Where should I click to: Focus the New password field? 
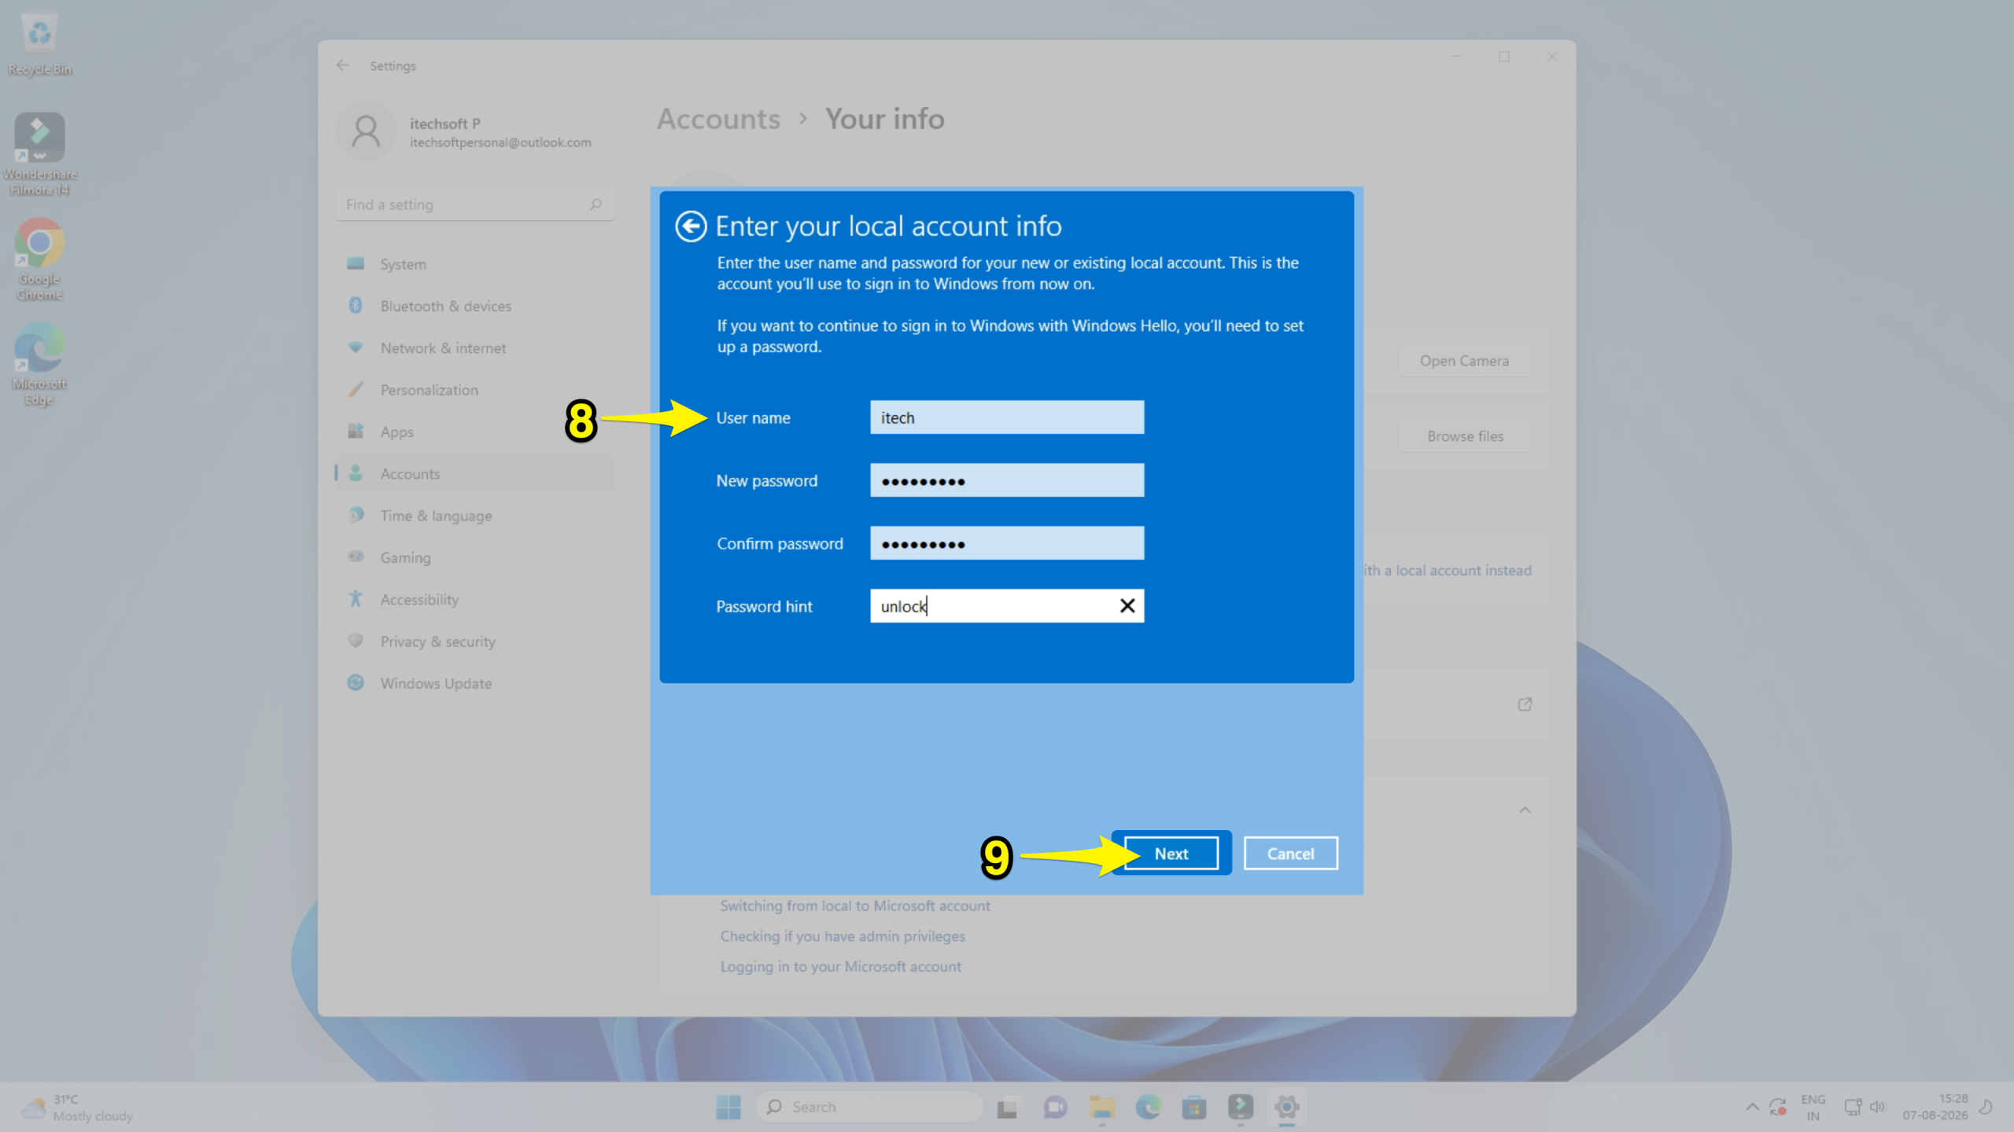1007,480
